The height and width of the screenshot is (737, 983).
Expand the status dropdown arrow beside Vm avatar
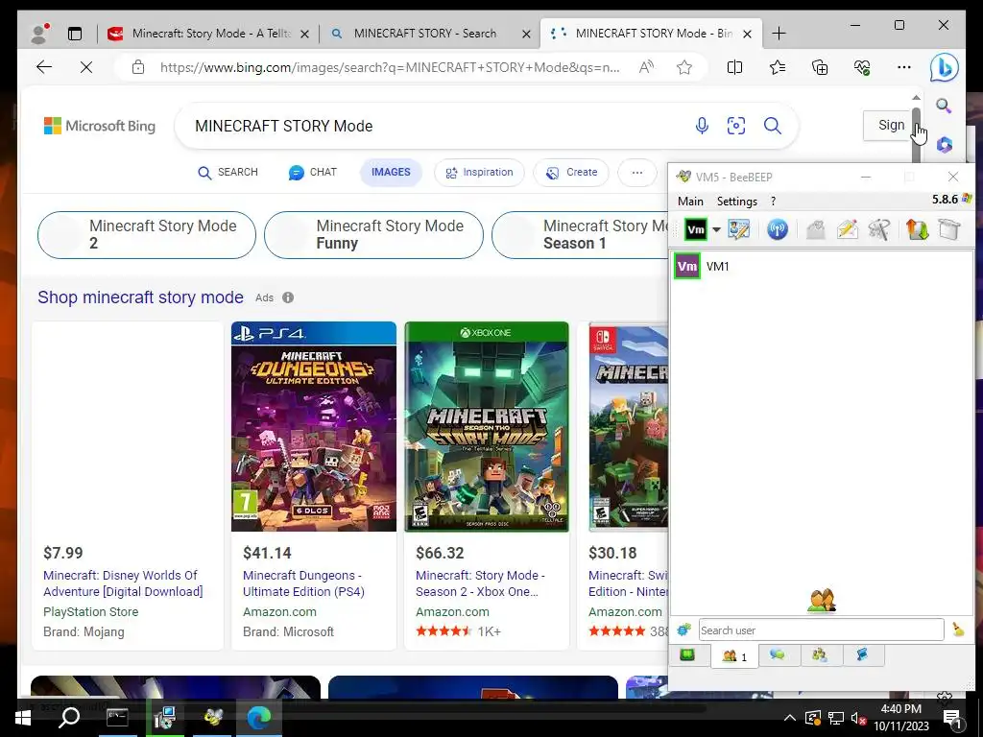pyautogui.click(x=716, y=229)
